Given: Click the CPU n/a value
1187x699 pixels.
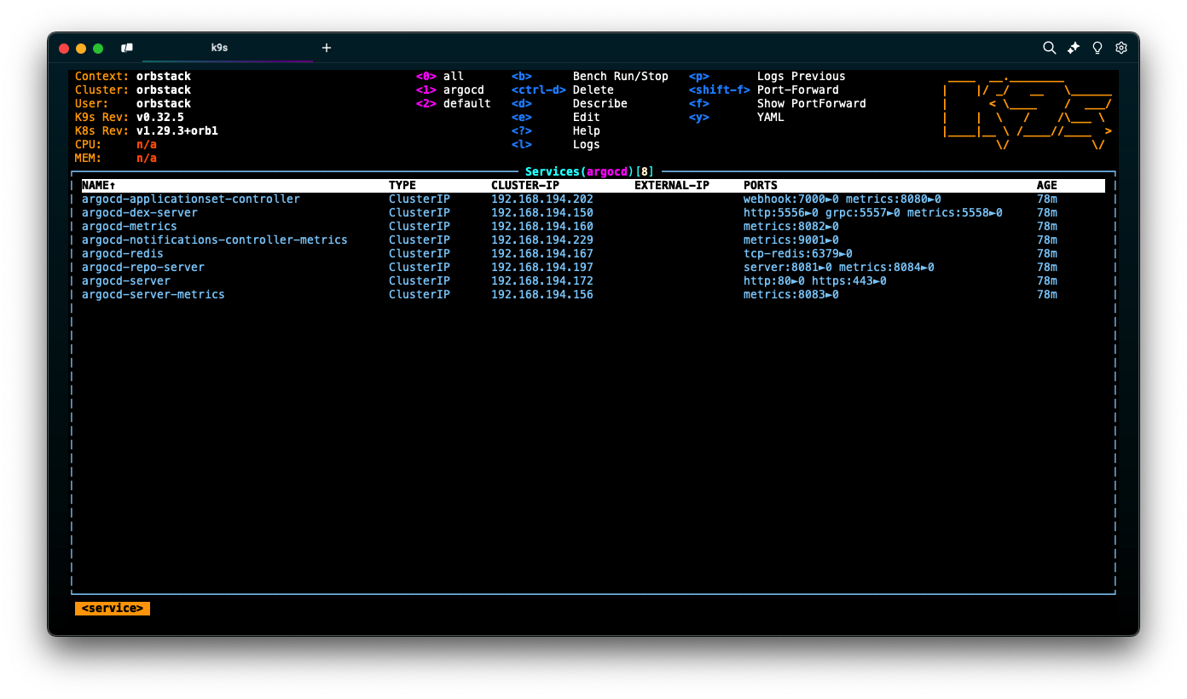Looking at the screenshot, I should (x=147, y=144).
